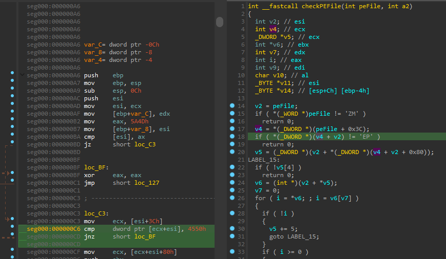
Task: Click breakpoint dot beside mov eax, 5A4Dh
Action: point(12,119)
